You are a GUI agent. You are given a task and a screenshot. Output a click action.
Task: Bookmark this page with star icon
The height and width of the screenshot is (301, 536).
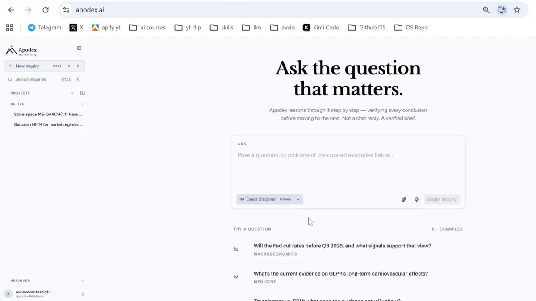[x=517, y=10]
